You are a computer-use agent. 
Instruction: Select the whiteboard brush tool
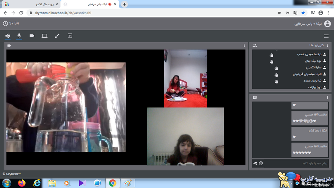pos(57,36)
